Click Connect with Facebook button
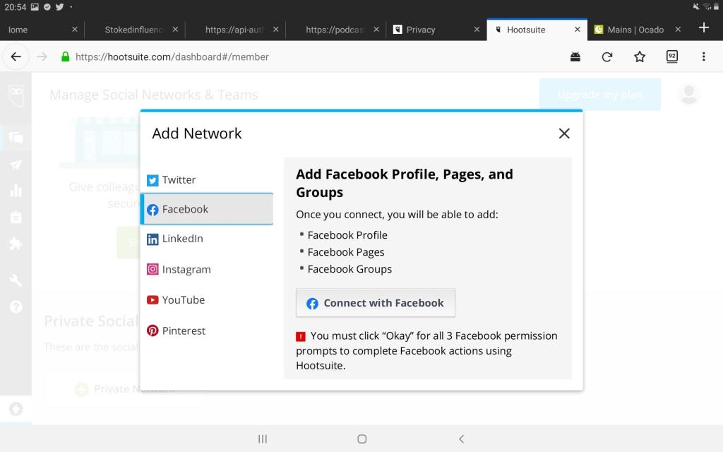 (376, 303)
